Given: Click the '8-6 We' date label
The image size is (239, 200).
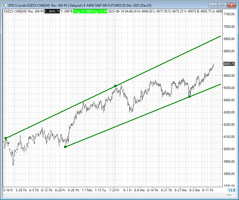Looking at the screenshot, I should (x=139, y=190).
